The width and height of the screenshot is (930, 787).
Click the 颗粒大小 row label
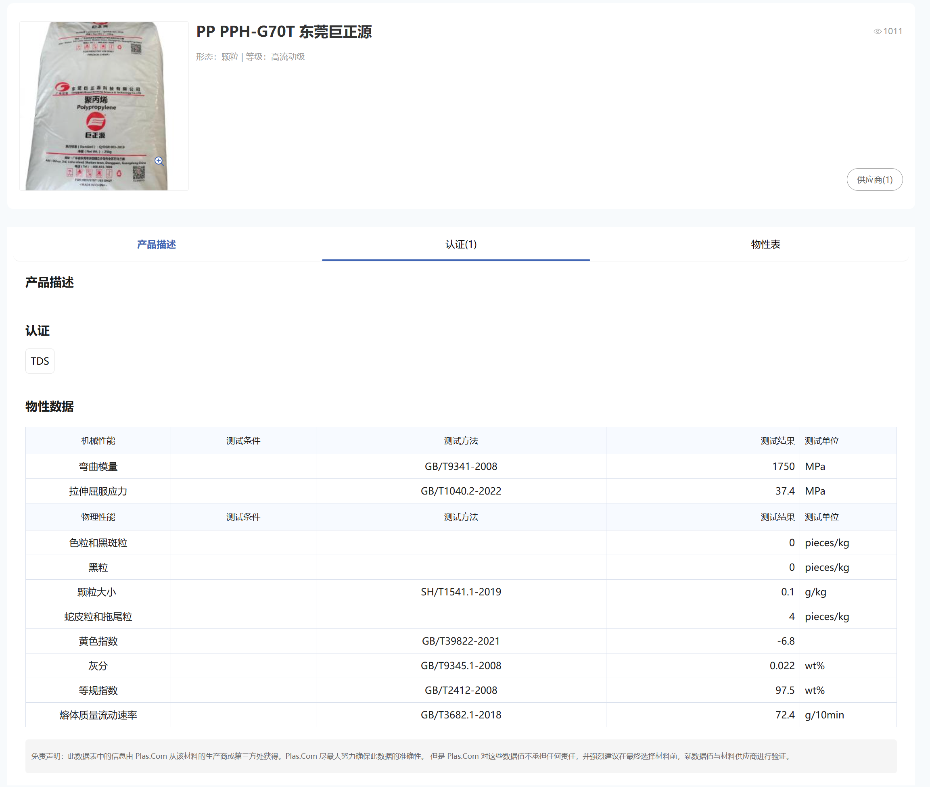(x=96, y=592)
